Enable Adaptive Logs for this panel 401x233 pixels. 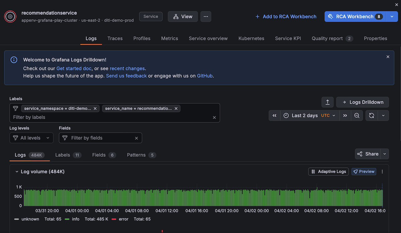click(x=328, y=171)
